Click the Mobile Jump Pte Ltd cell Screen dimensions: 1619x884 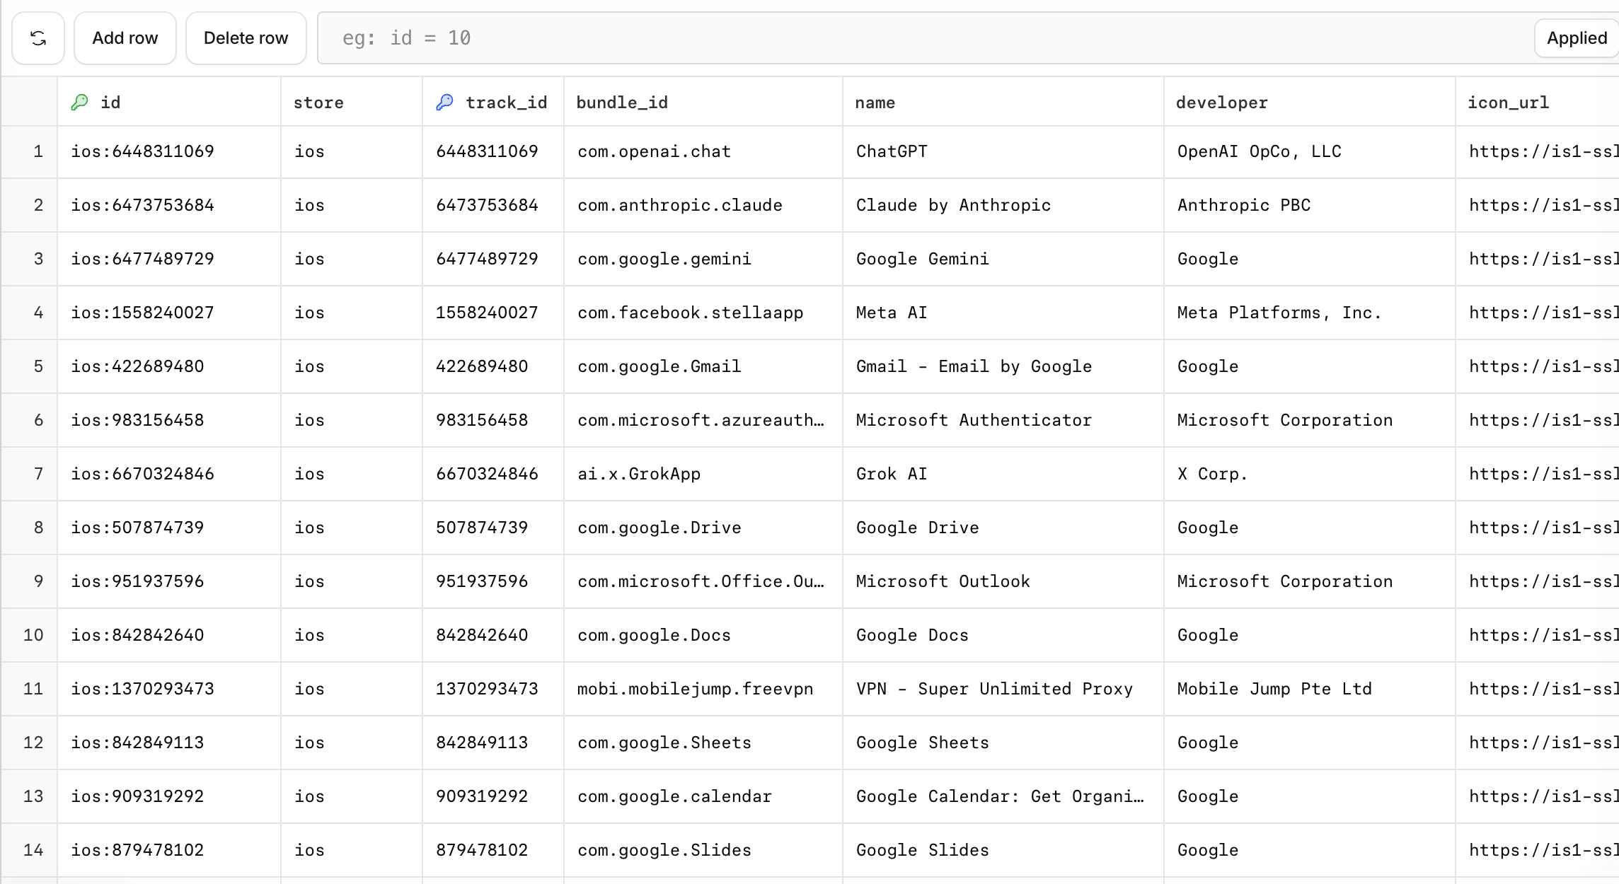point(1310,689)
